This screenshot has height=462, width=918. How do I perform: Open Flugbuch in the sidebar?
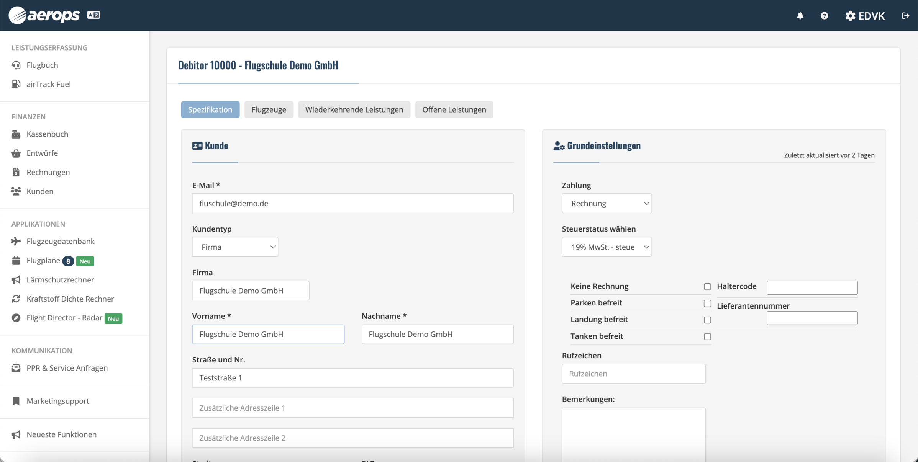[42, 65]
